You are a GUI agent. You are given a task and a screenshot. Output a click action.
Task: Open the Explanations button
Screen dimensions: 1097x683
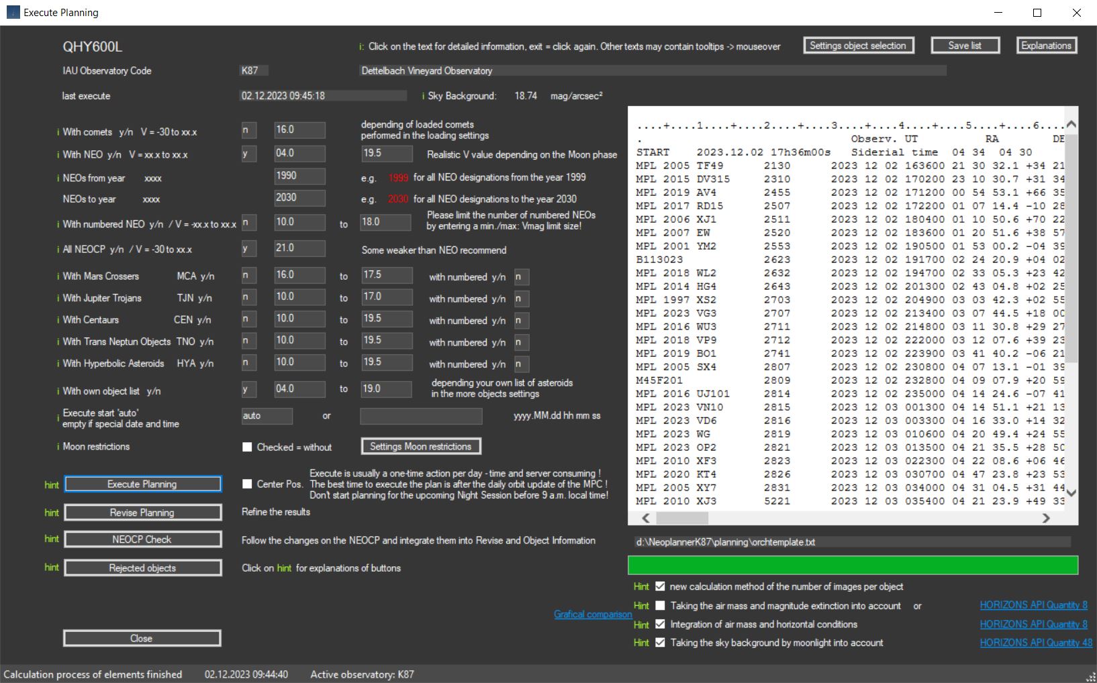tap(1046, 46)
